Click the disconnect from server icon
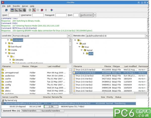 coord(42,10)
